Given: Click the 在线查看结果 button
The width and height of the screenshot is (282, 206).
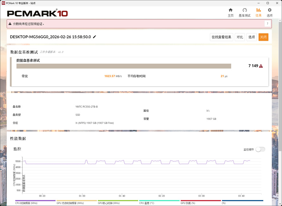Looking at the screenshot, I should tap(221, 37).
